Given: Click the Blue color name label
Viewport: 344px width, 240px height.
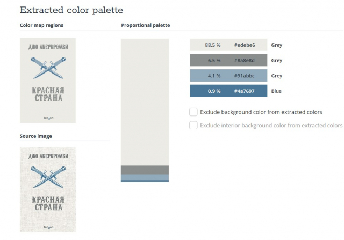Looking at the screenshot, I should point(276,91).
